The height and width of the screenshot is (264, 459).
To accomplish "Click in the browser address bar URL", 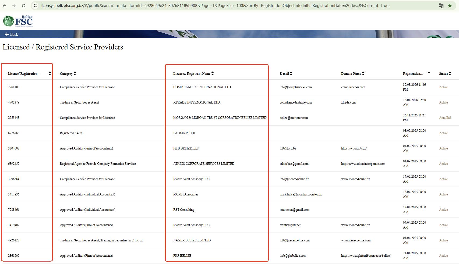I will tap(214, 6).
